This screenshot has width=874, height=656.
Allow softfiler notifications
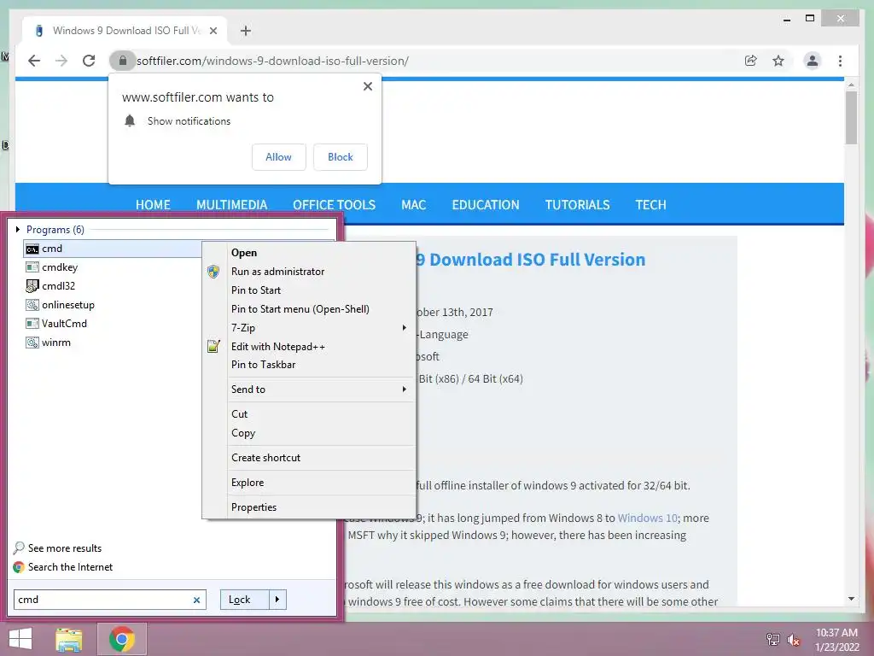tap(279, 157)
